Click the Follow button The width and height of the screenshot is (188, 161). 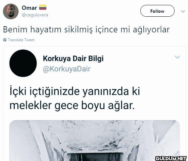(157, 11)
